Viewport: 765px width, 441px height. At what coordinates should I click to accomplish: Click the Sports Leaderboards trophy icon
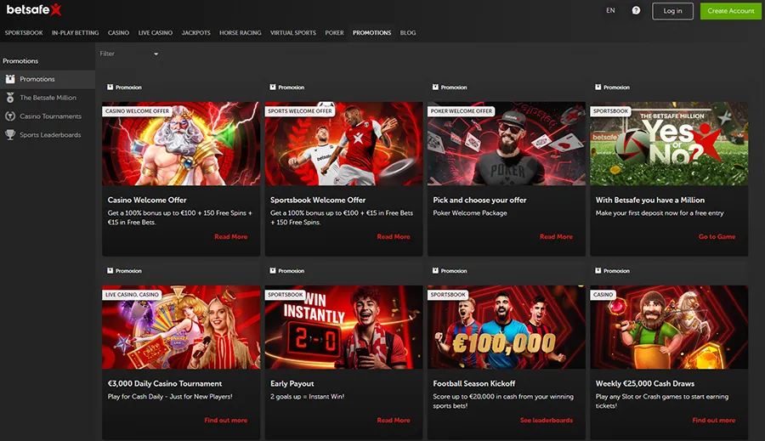pyautogui.click(x=9, y=134)
